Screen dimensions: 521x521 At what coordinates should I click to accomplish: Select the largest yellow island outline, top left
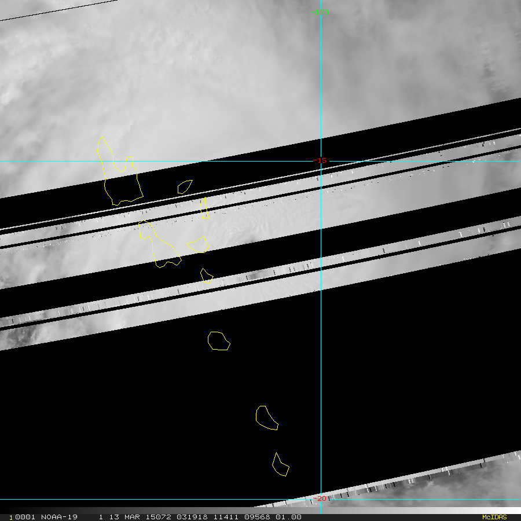point(120,179)
